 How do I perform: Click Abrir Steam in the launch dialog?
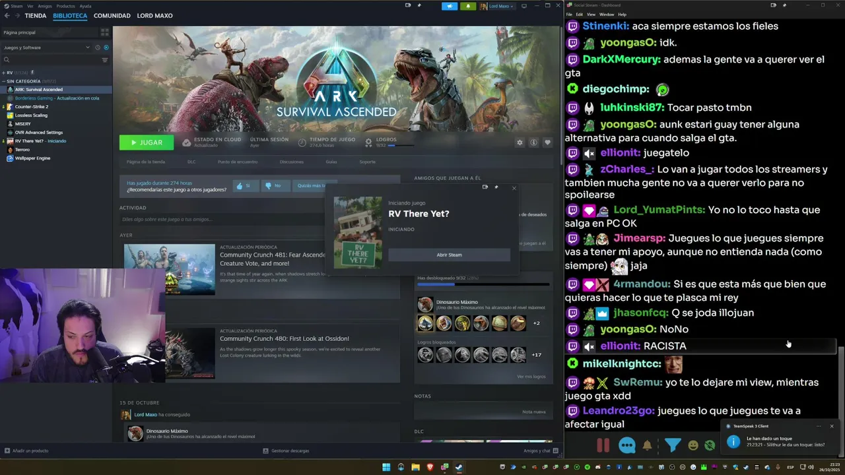449,255
